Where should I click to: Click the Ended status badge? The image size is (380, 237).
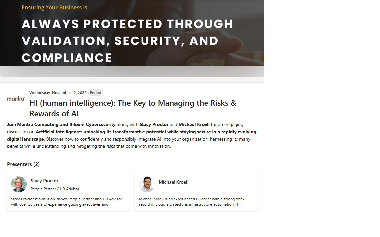(x=96, y=93)
